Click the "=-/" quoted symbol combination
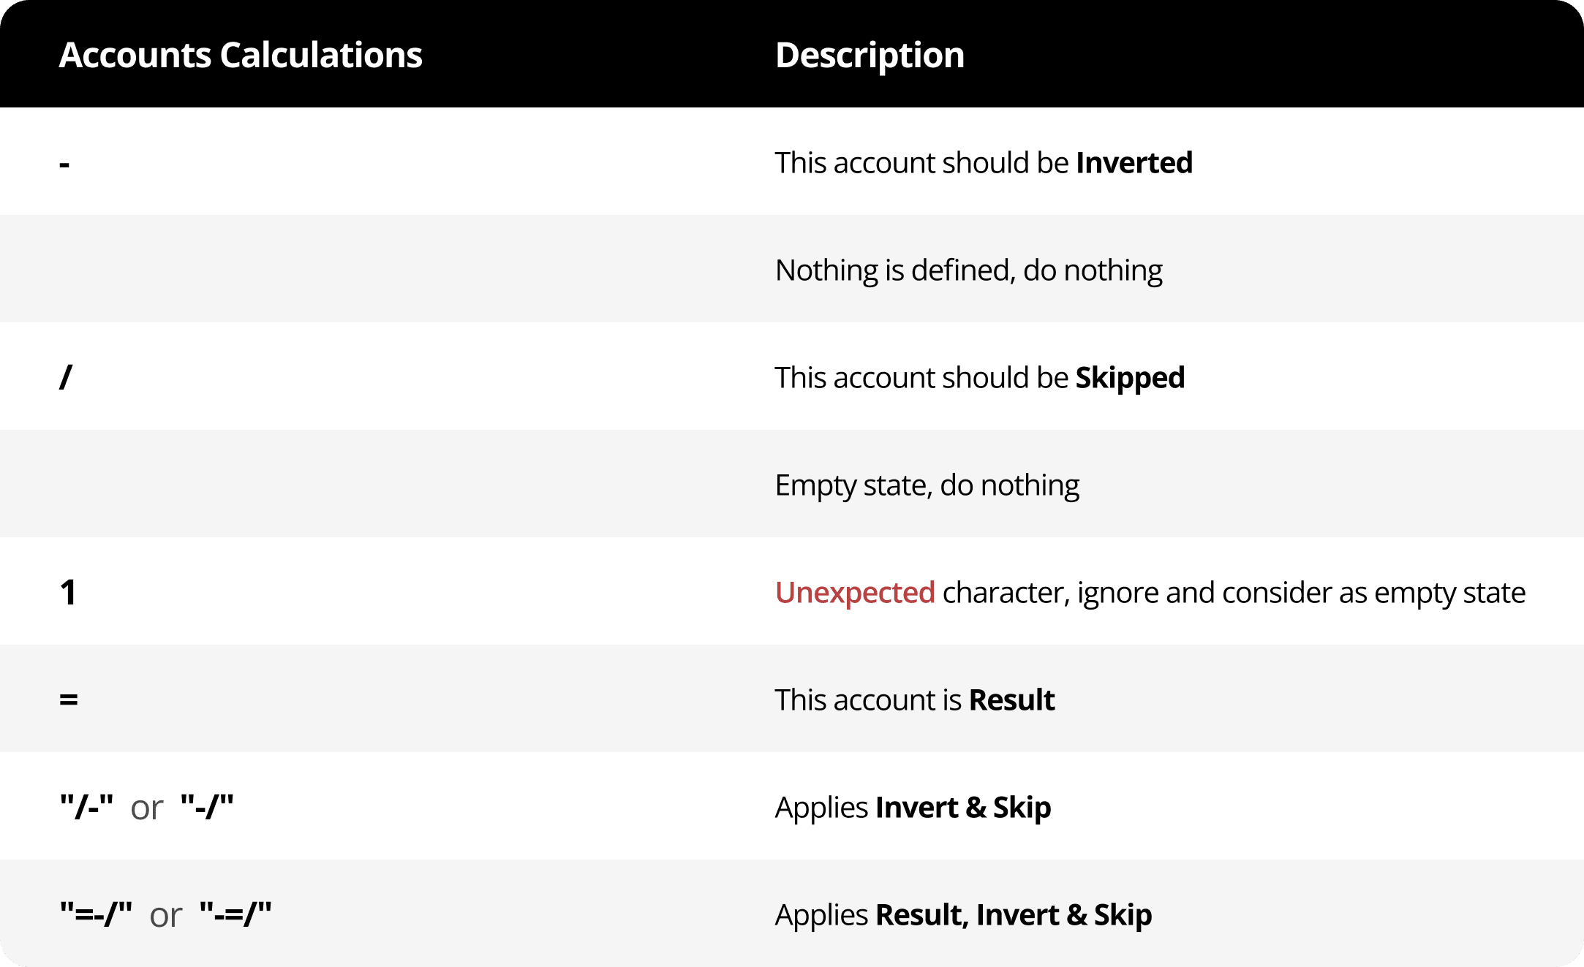1584x967 pixels. point(96,914)
